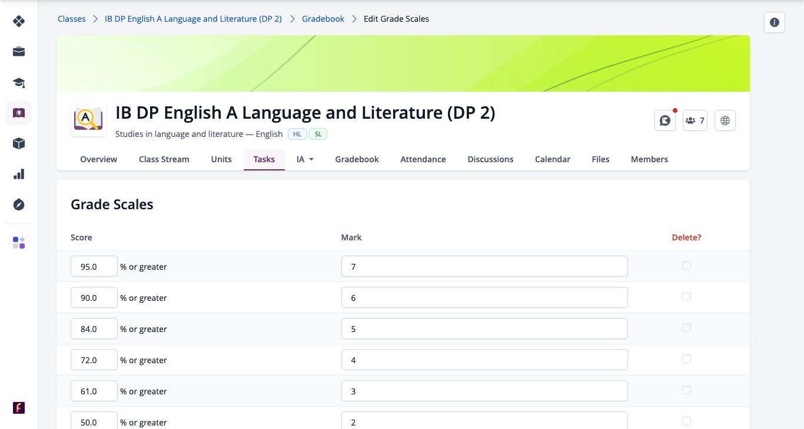Expand the IA dropdown tab
Viewport: 804px width, 429px height.
(305, 159)
